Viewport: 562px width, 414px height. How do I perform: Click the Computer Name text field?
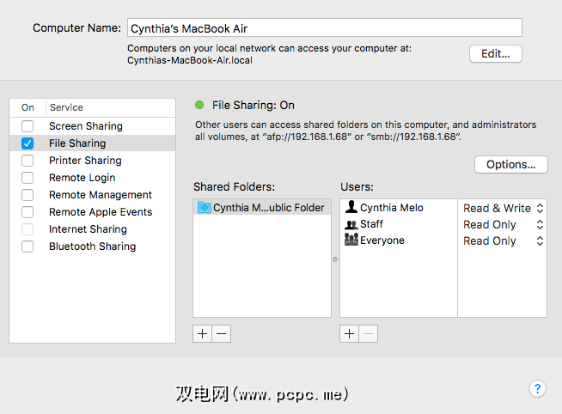(324, 28)
